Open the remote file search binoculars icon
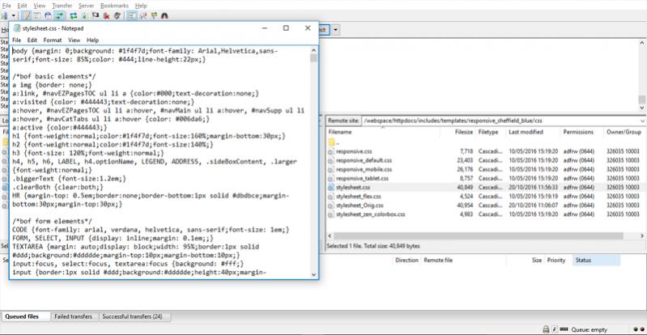Image resolution: width=647 pixels, height=335 pixels. (165, 15)
